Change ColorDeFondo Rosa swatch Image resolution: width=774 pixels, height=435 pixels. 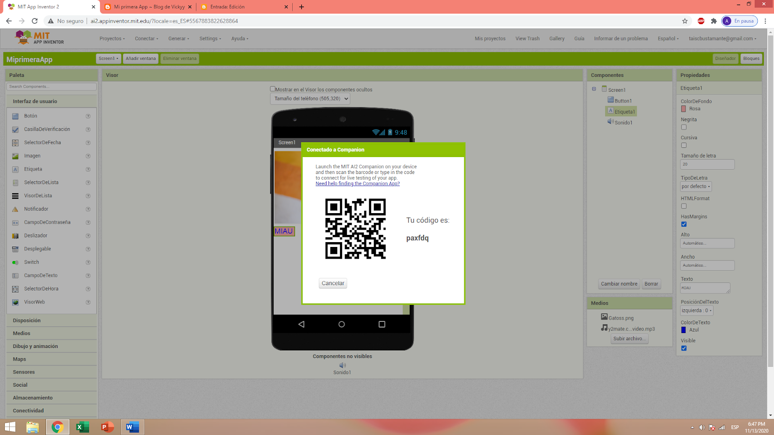pos(684,109)
